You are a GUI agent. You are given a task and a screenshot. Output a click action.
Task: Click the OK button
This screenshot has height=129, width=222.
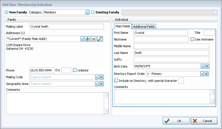(x=176, y=121)
